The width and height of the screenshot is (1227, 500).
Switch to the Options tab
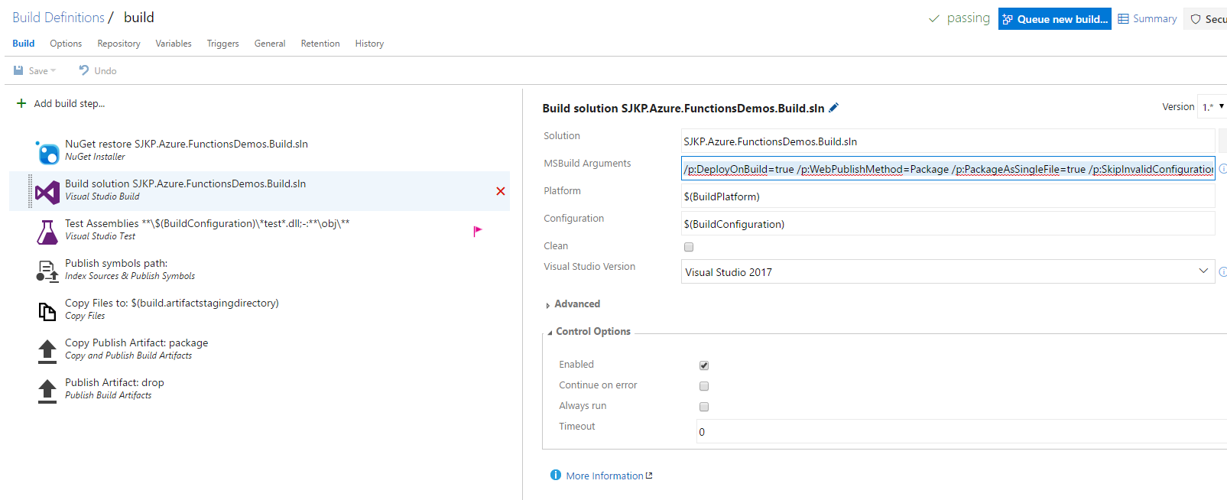coord(66,44)
